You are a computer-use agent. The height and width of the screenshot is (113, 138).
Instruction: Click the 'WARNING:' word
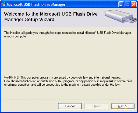pos(12,77)
